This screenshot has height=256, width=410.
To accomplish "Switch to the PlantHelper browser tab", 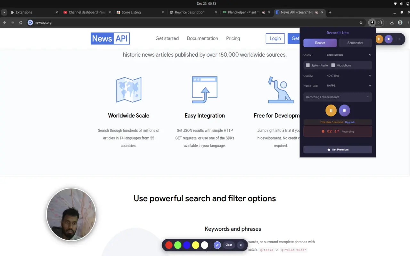I will point(246,12).
